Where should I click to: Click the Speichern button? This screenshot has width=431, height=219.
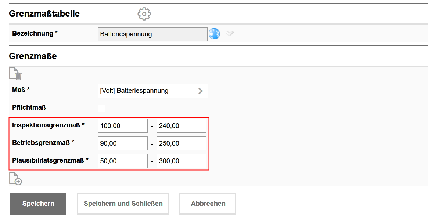[x=37, y=203]
